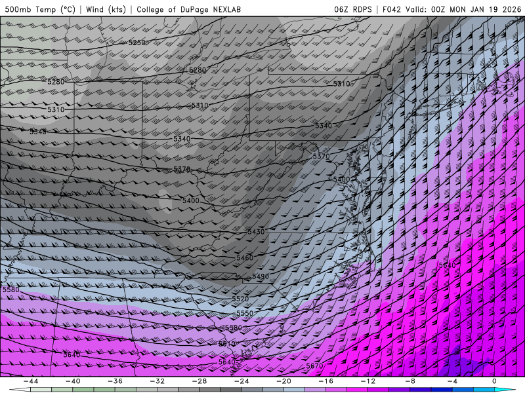
Task: Click the "500mb Temp (°C)" title text
Action: coord(40,9)
